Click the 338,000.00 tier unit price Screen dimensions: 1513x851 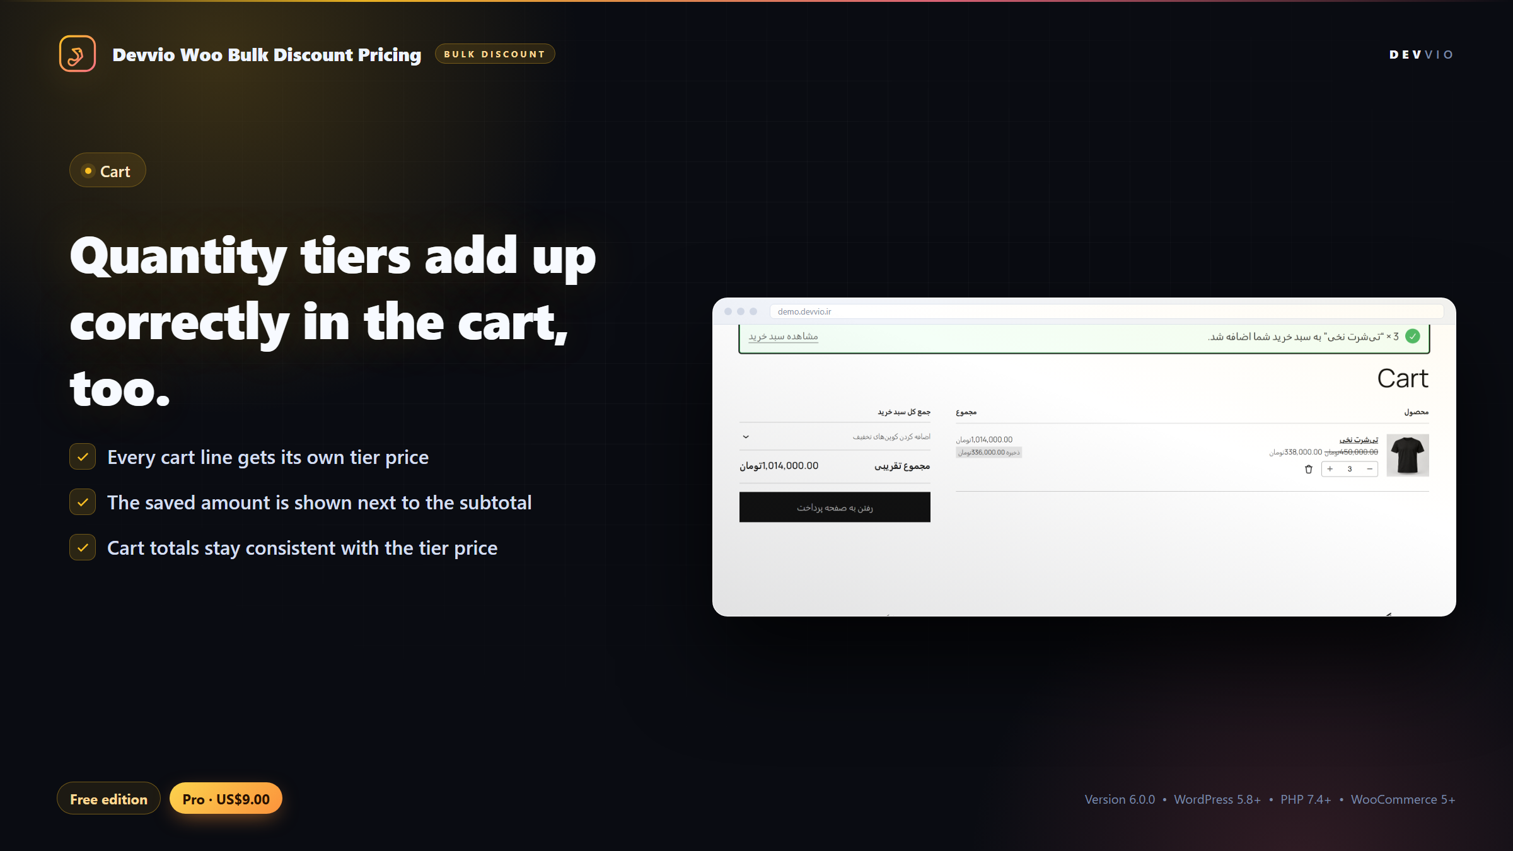click(1296, 452)
